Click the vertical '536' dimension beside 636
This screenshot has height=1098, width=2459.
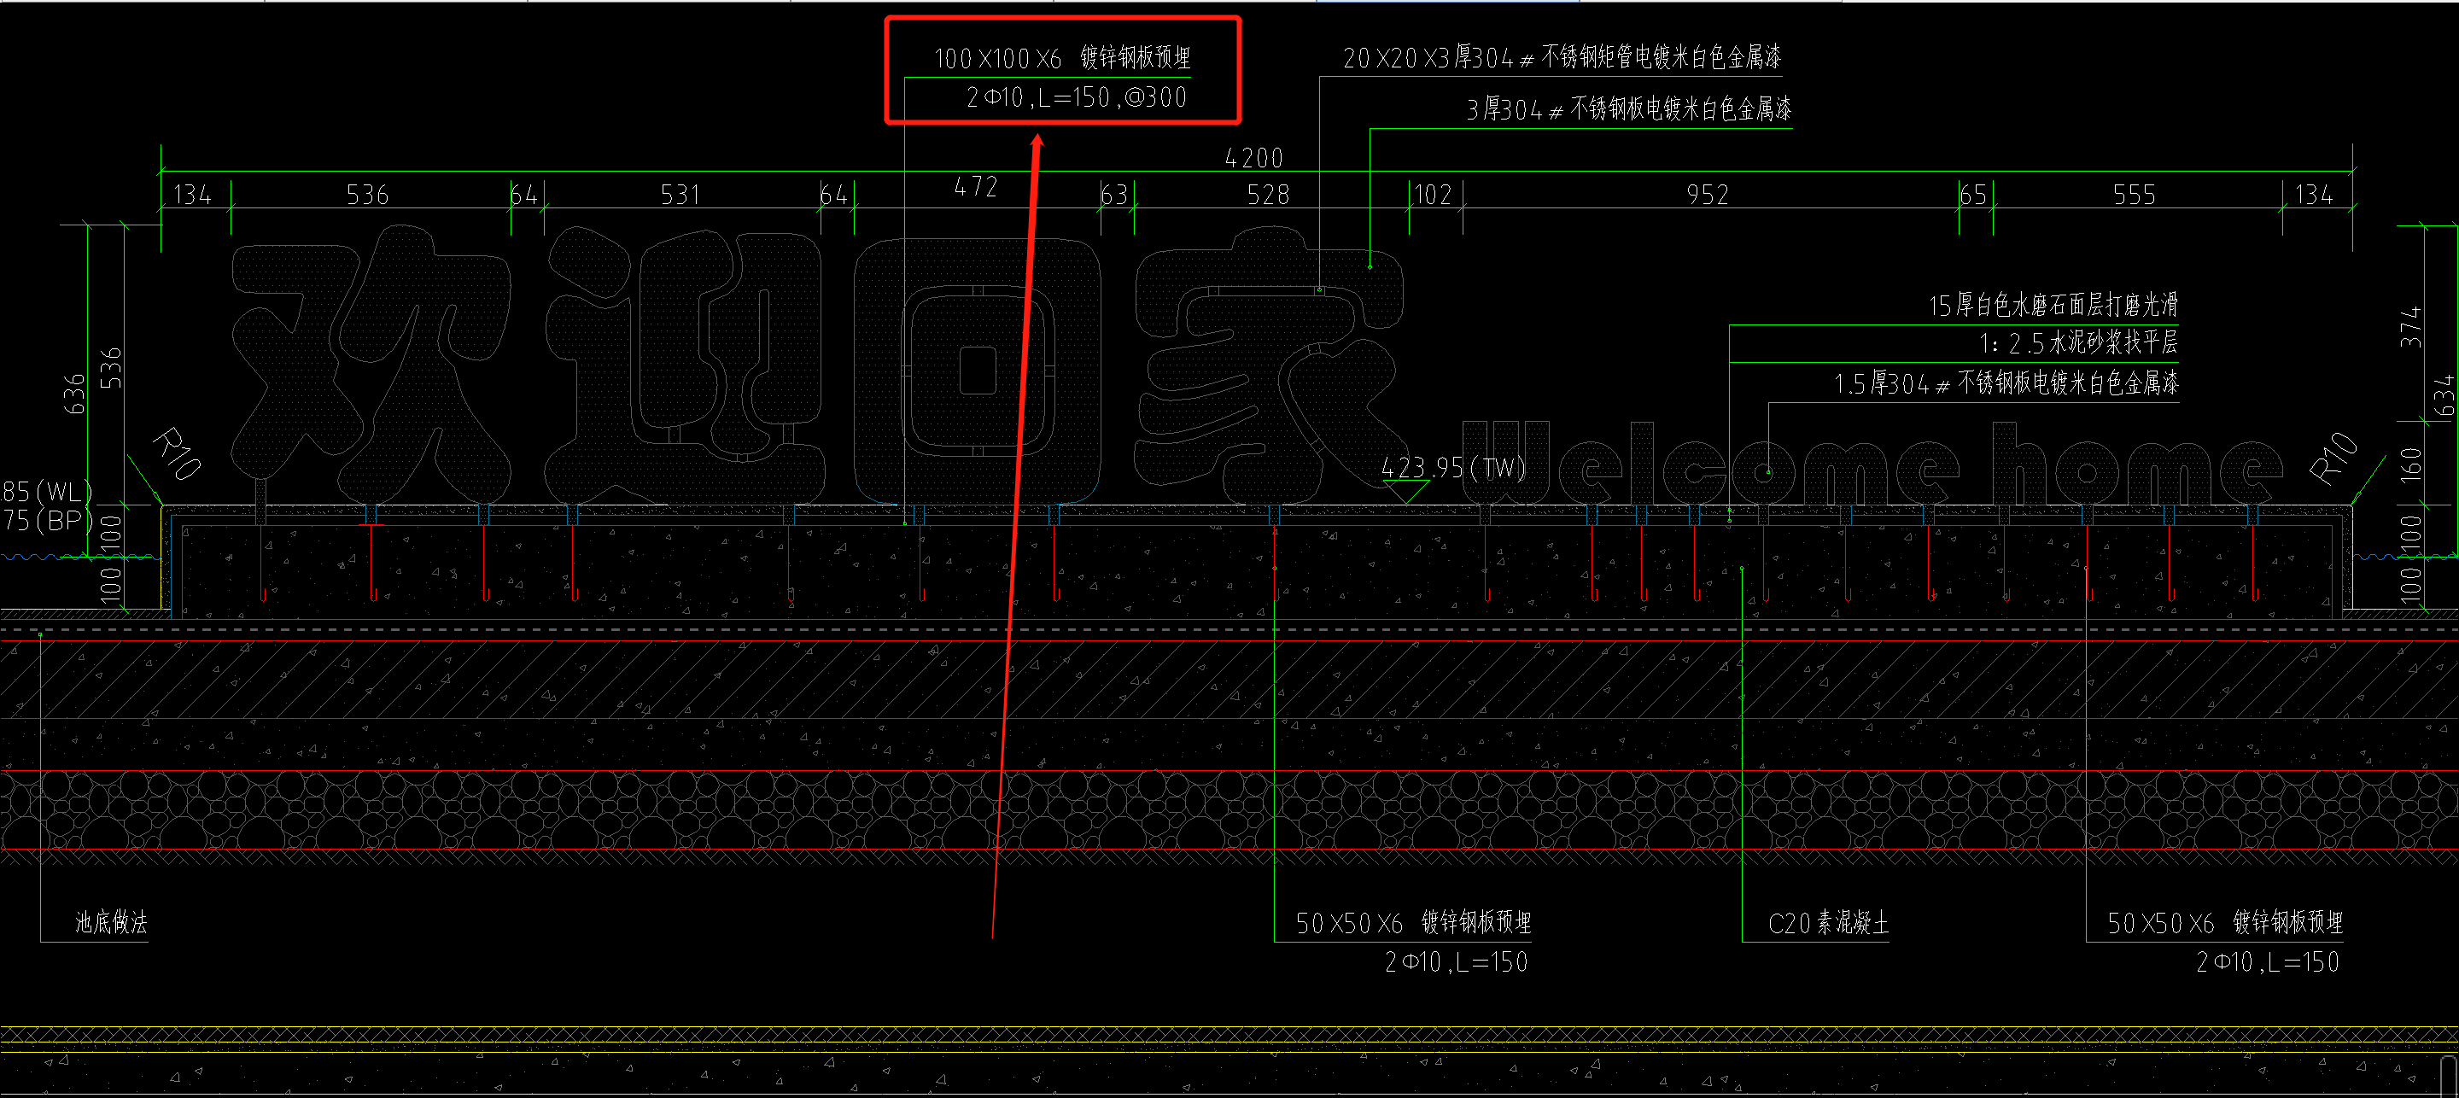click(111, 368)
